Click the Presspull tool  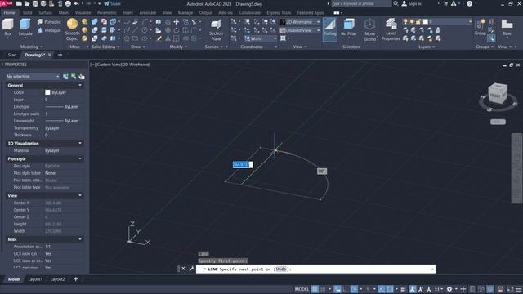49,30
